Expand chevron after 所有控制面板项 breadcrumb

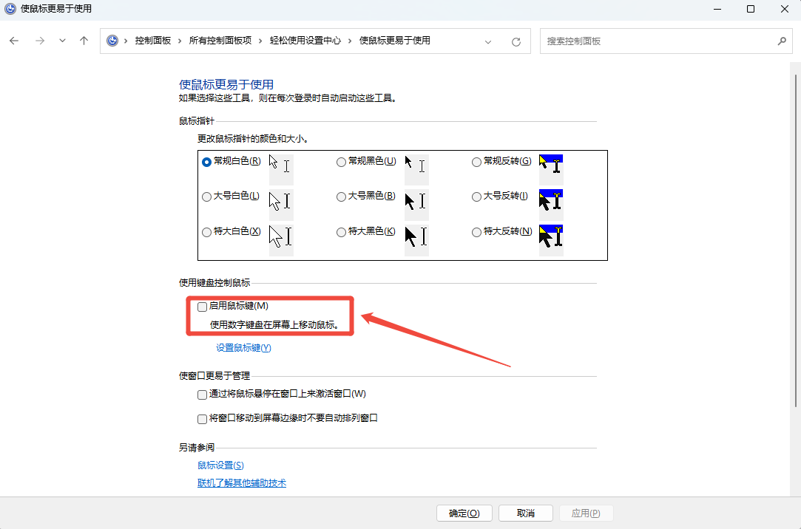(x=260, y=41)
